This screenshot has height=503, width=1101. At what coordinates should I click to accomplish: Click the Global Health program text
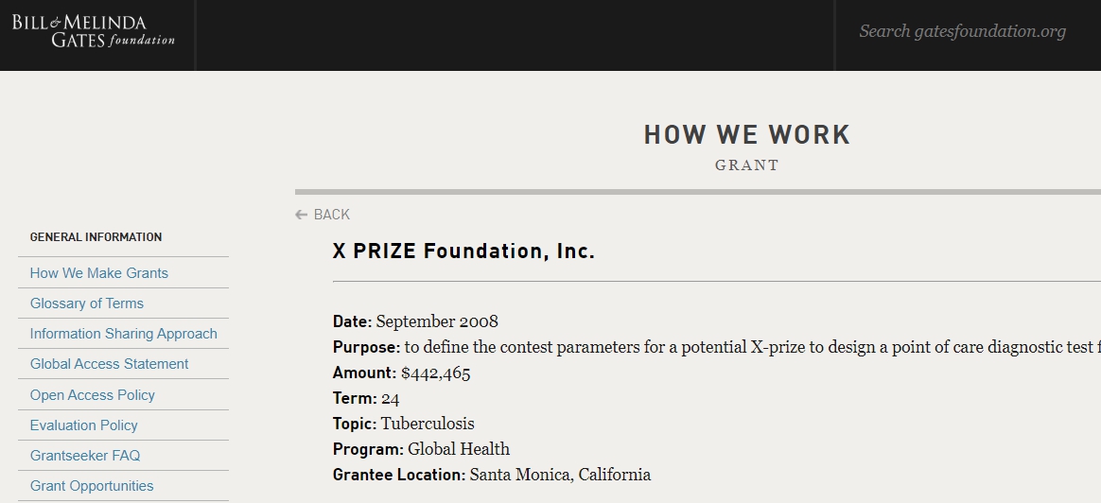[x=459, y=449]
